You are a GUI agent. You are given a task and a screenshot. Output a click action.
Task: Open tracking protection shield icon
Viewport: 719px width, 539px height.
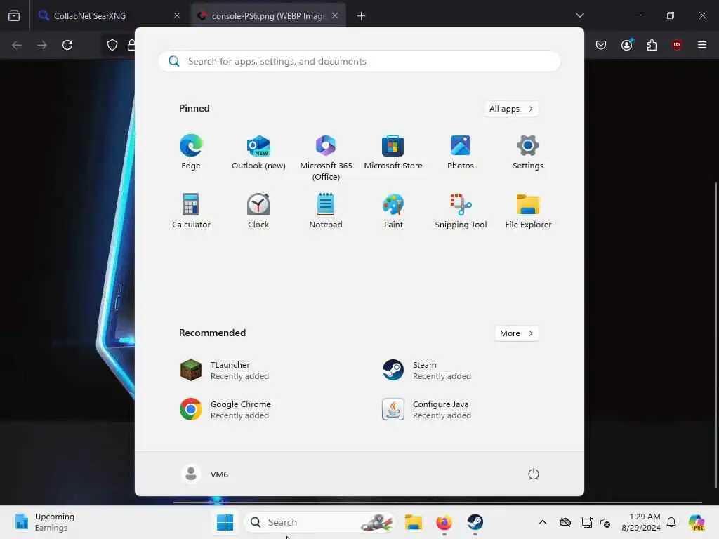pyautogui.click(x=112, y=45)
